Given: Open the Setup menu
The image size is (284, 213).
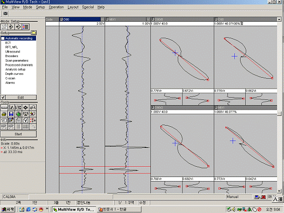Looking at the screenshot, I should pyautogui.click(x=40, y=7).
